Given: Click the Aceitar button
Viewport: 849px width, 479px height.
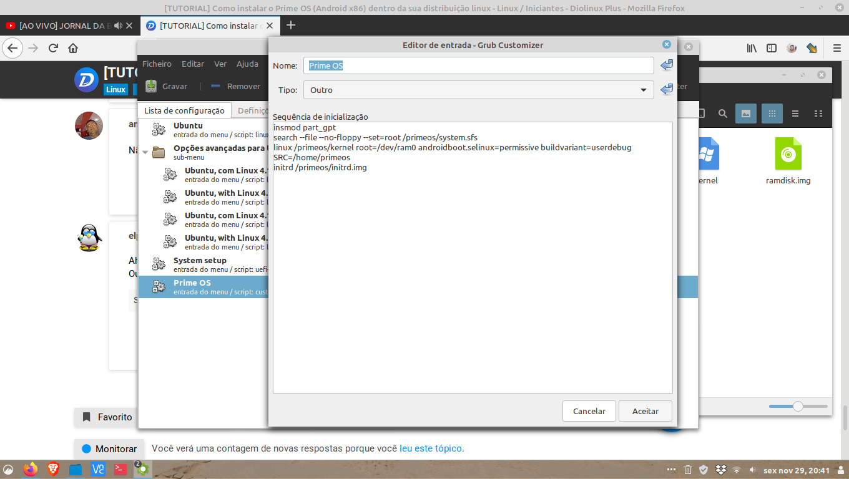Looking at the screenshot, I should tap(645, 411).
